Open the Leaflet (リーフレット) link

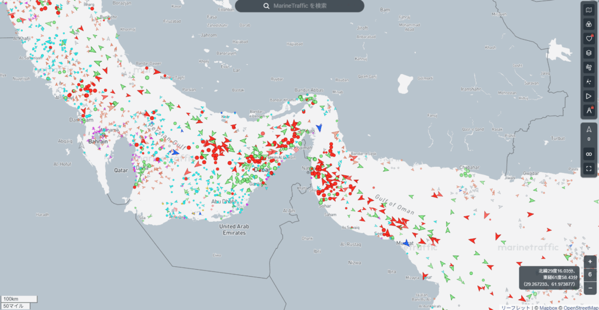(x=515, y=307)
